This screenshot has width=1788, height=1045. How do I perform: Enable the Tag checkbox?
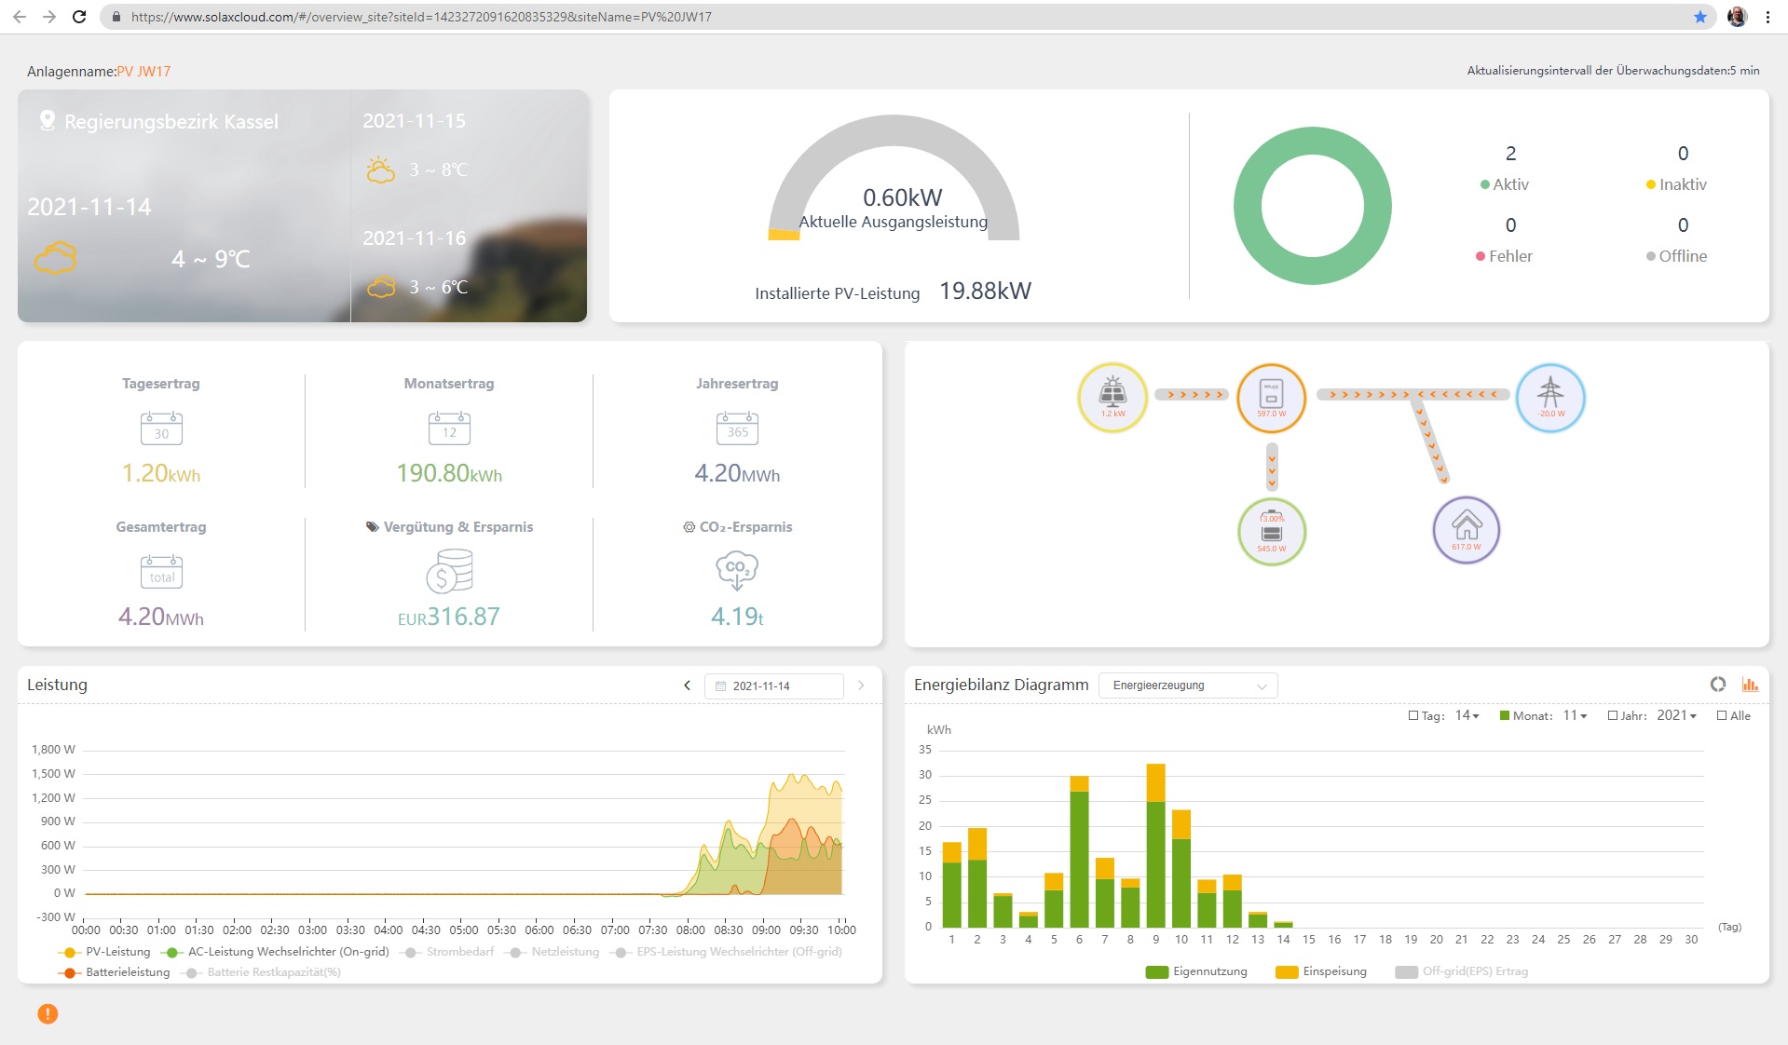tap(1413, 716)
